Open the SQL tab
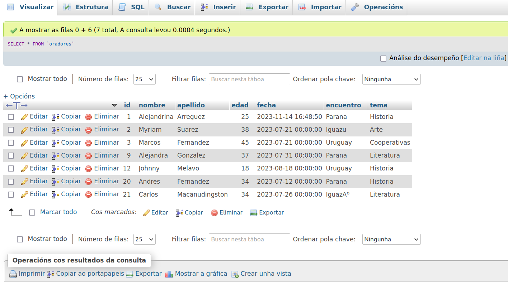Screen dimensions: 508x289 coord(131,7)
